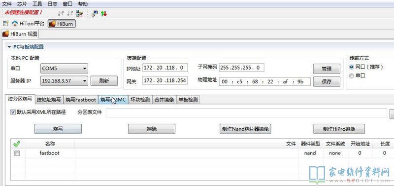Select the 串口 transfer mode radio button
This screenshot has height=186, width=394.
point(352,75)
